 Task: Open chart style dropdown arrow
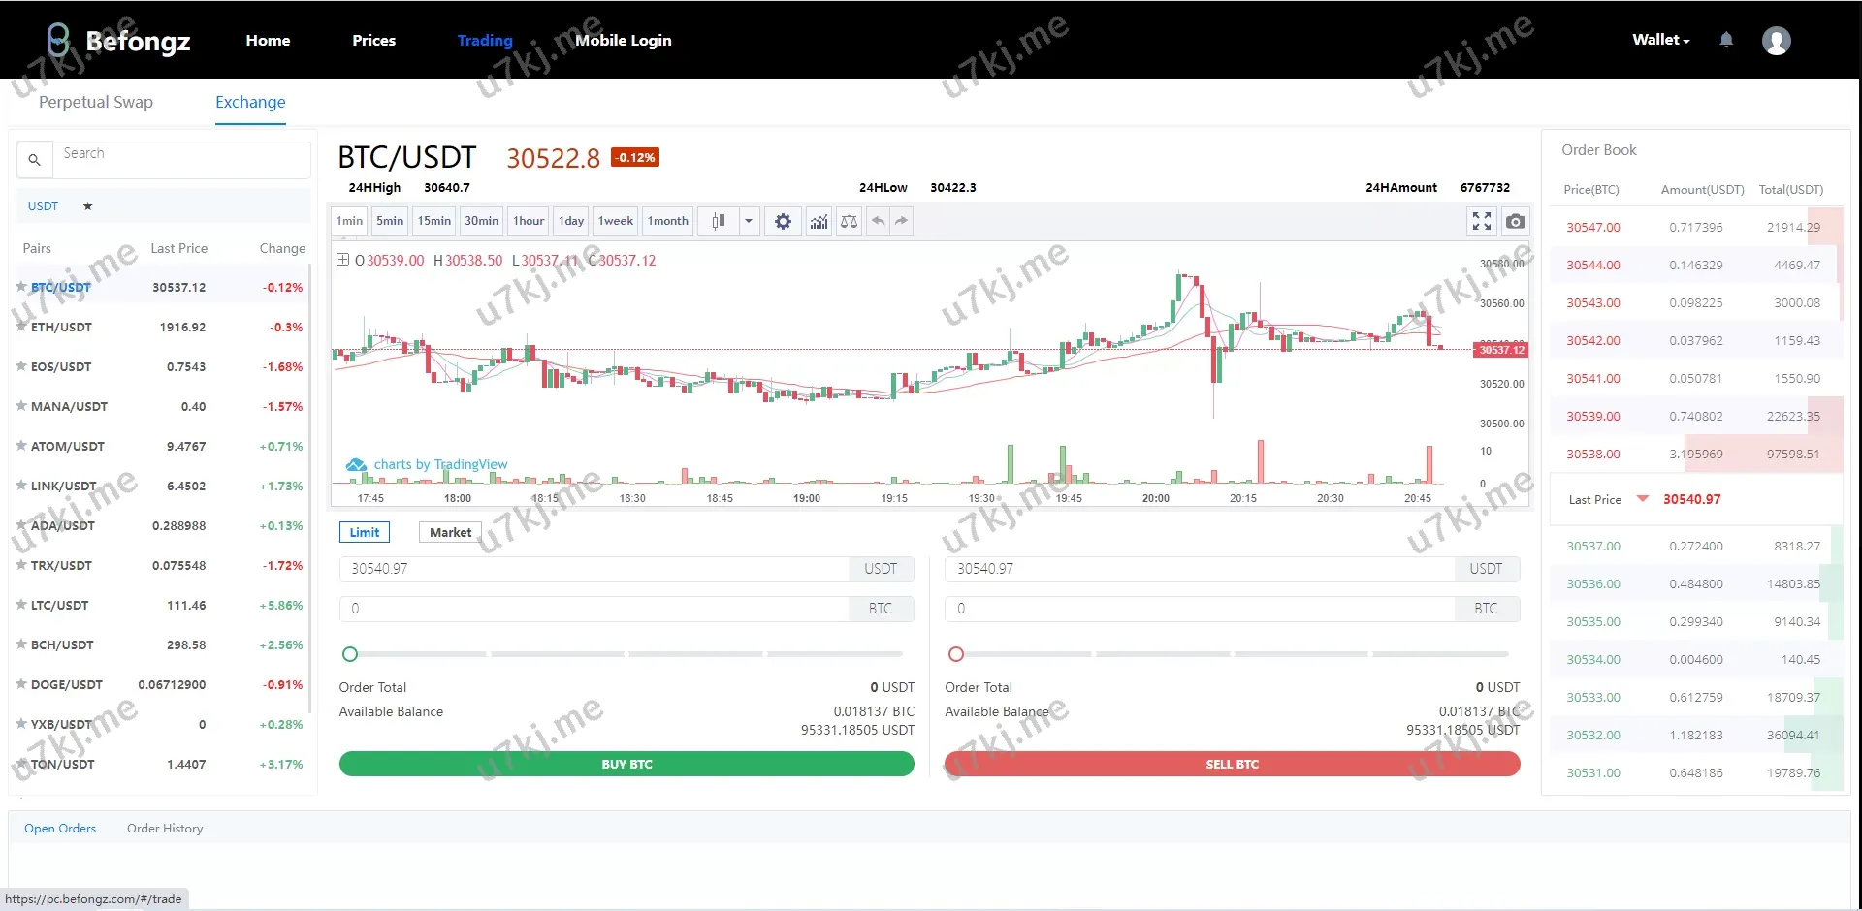pyautogui.click(x=749, y=222)
